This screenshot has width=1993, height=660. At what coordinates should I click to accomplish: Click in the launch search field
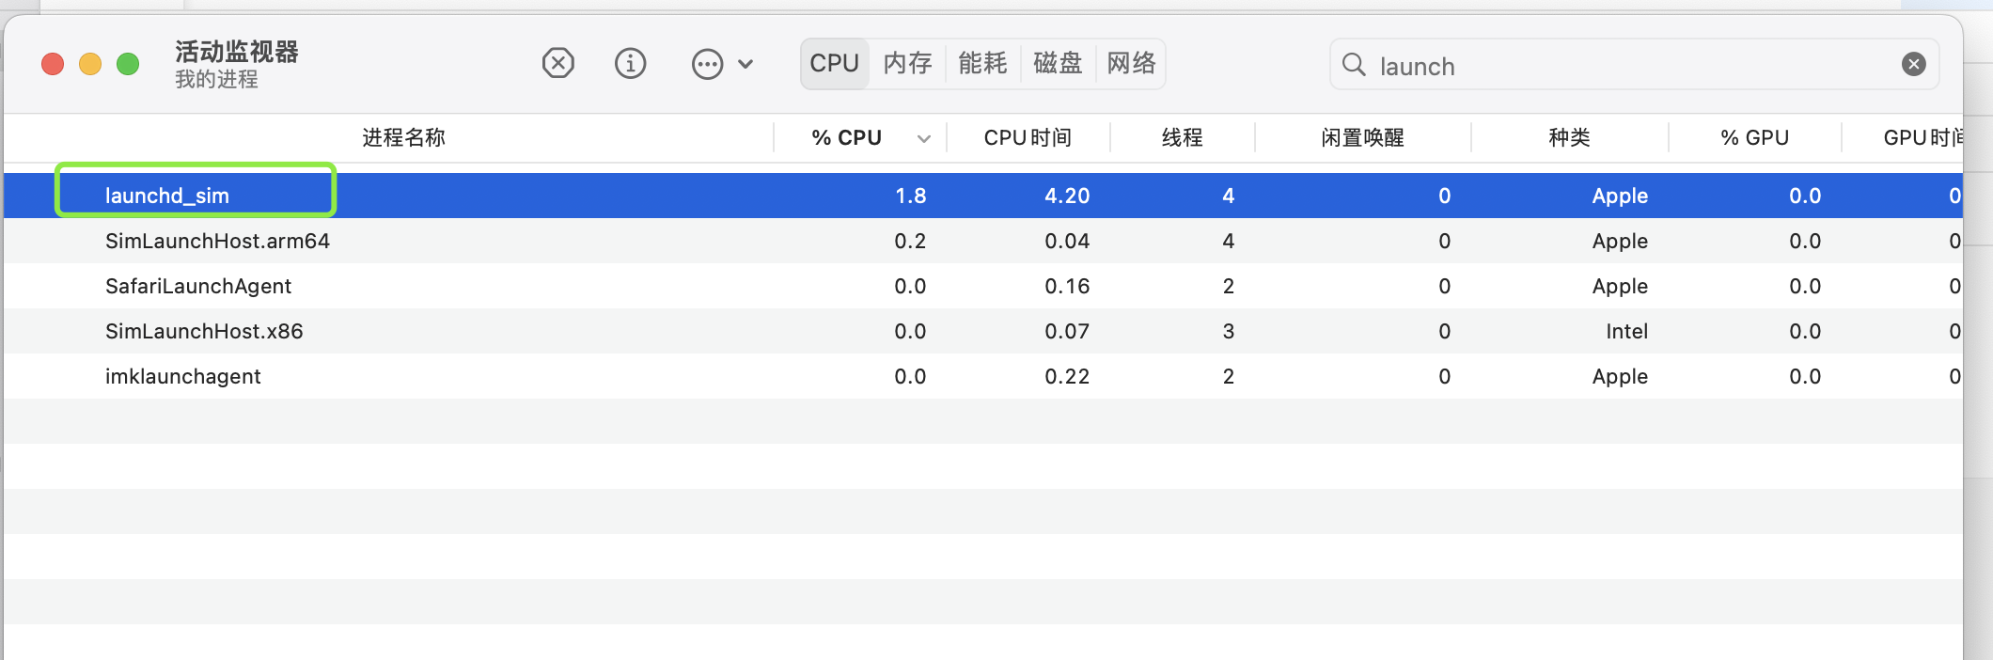click(x=1626, y=66)
